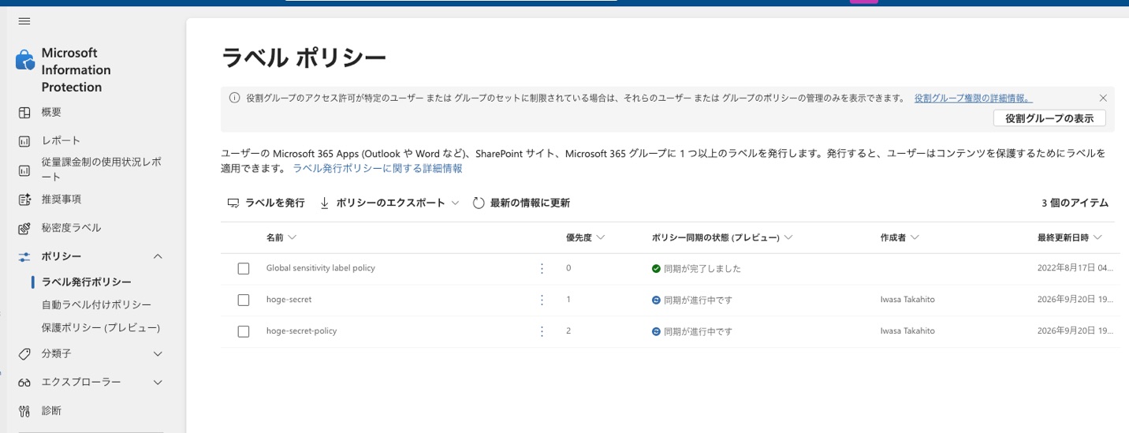Sort by 最終更新日時 column header
Viewport: 1129px width, 433px height.
click(1070, 237)
